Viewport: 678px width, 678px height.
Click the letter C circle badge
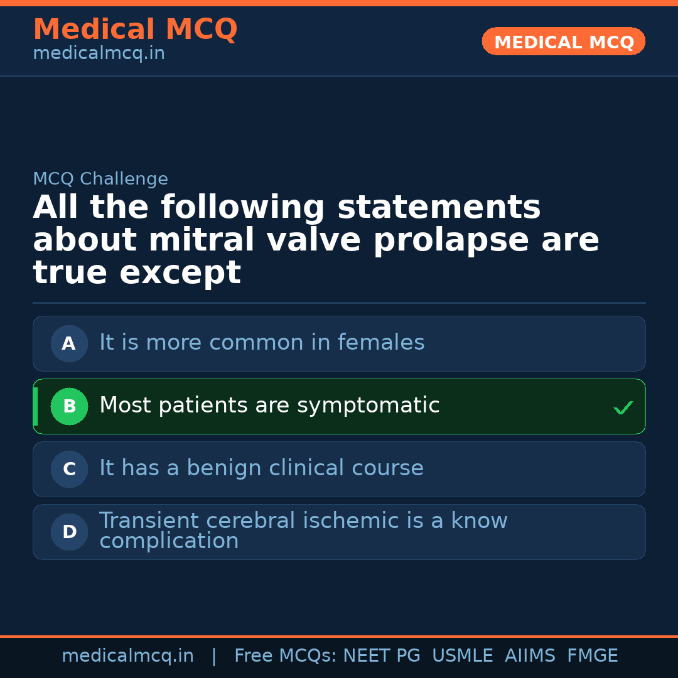click(x=69, y=470)
